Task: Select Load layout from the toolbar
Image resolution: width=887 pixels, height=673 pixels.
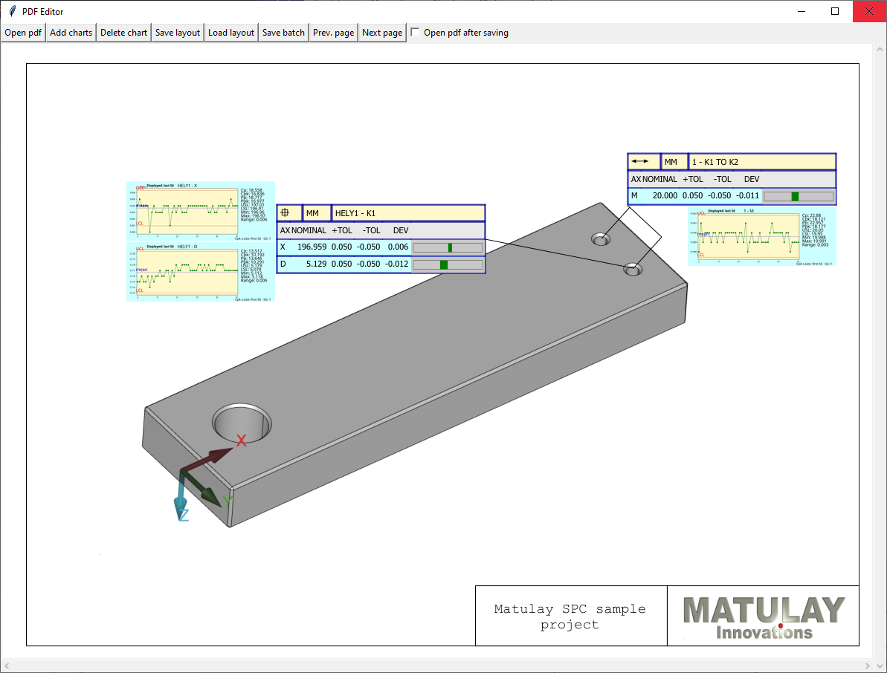Action: pyautogui.click(x=231, y=33)
